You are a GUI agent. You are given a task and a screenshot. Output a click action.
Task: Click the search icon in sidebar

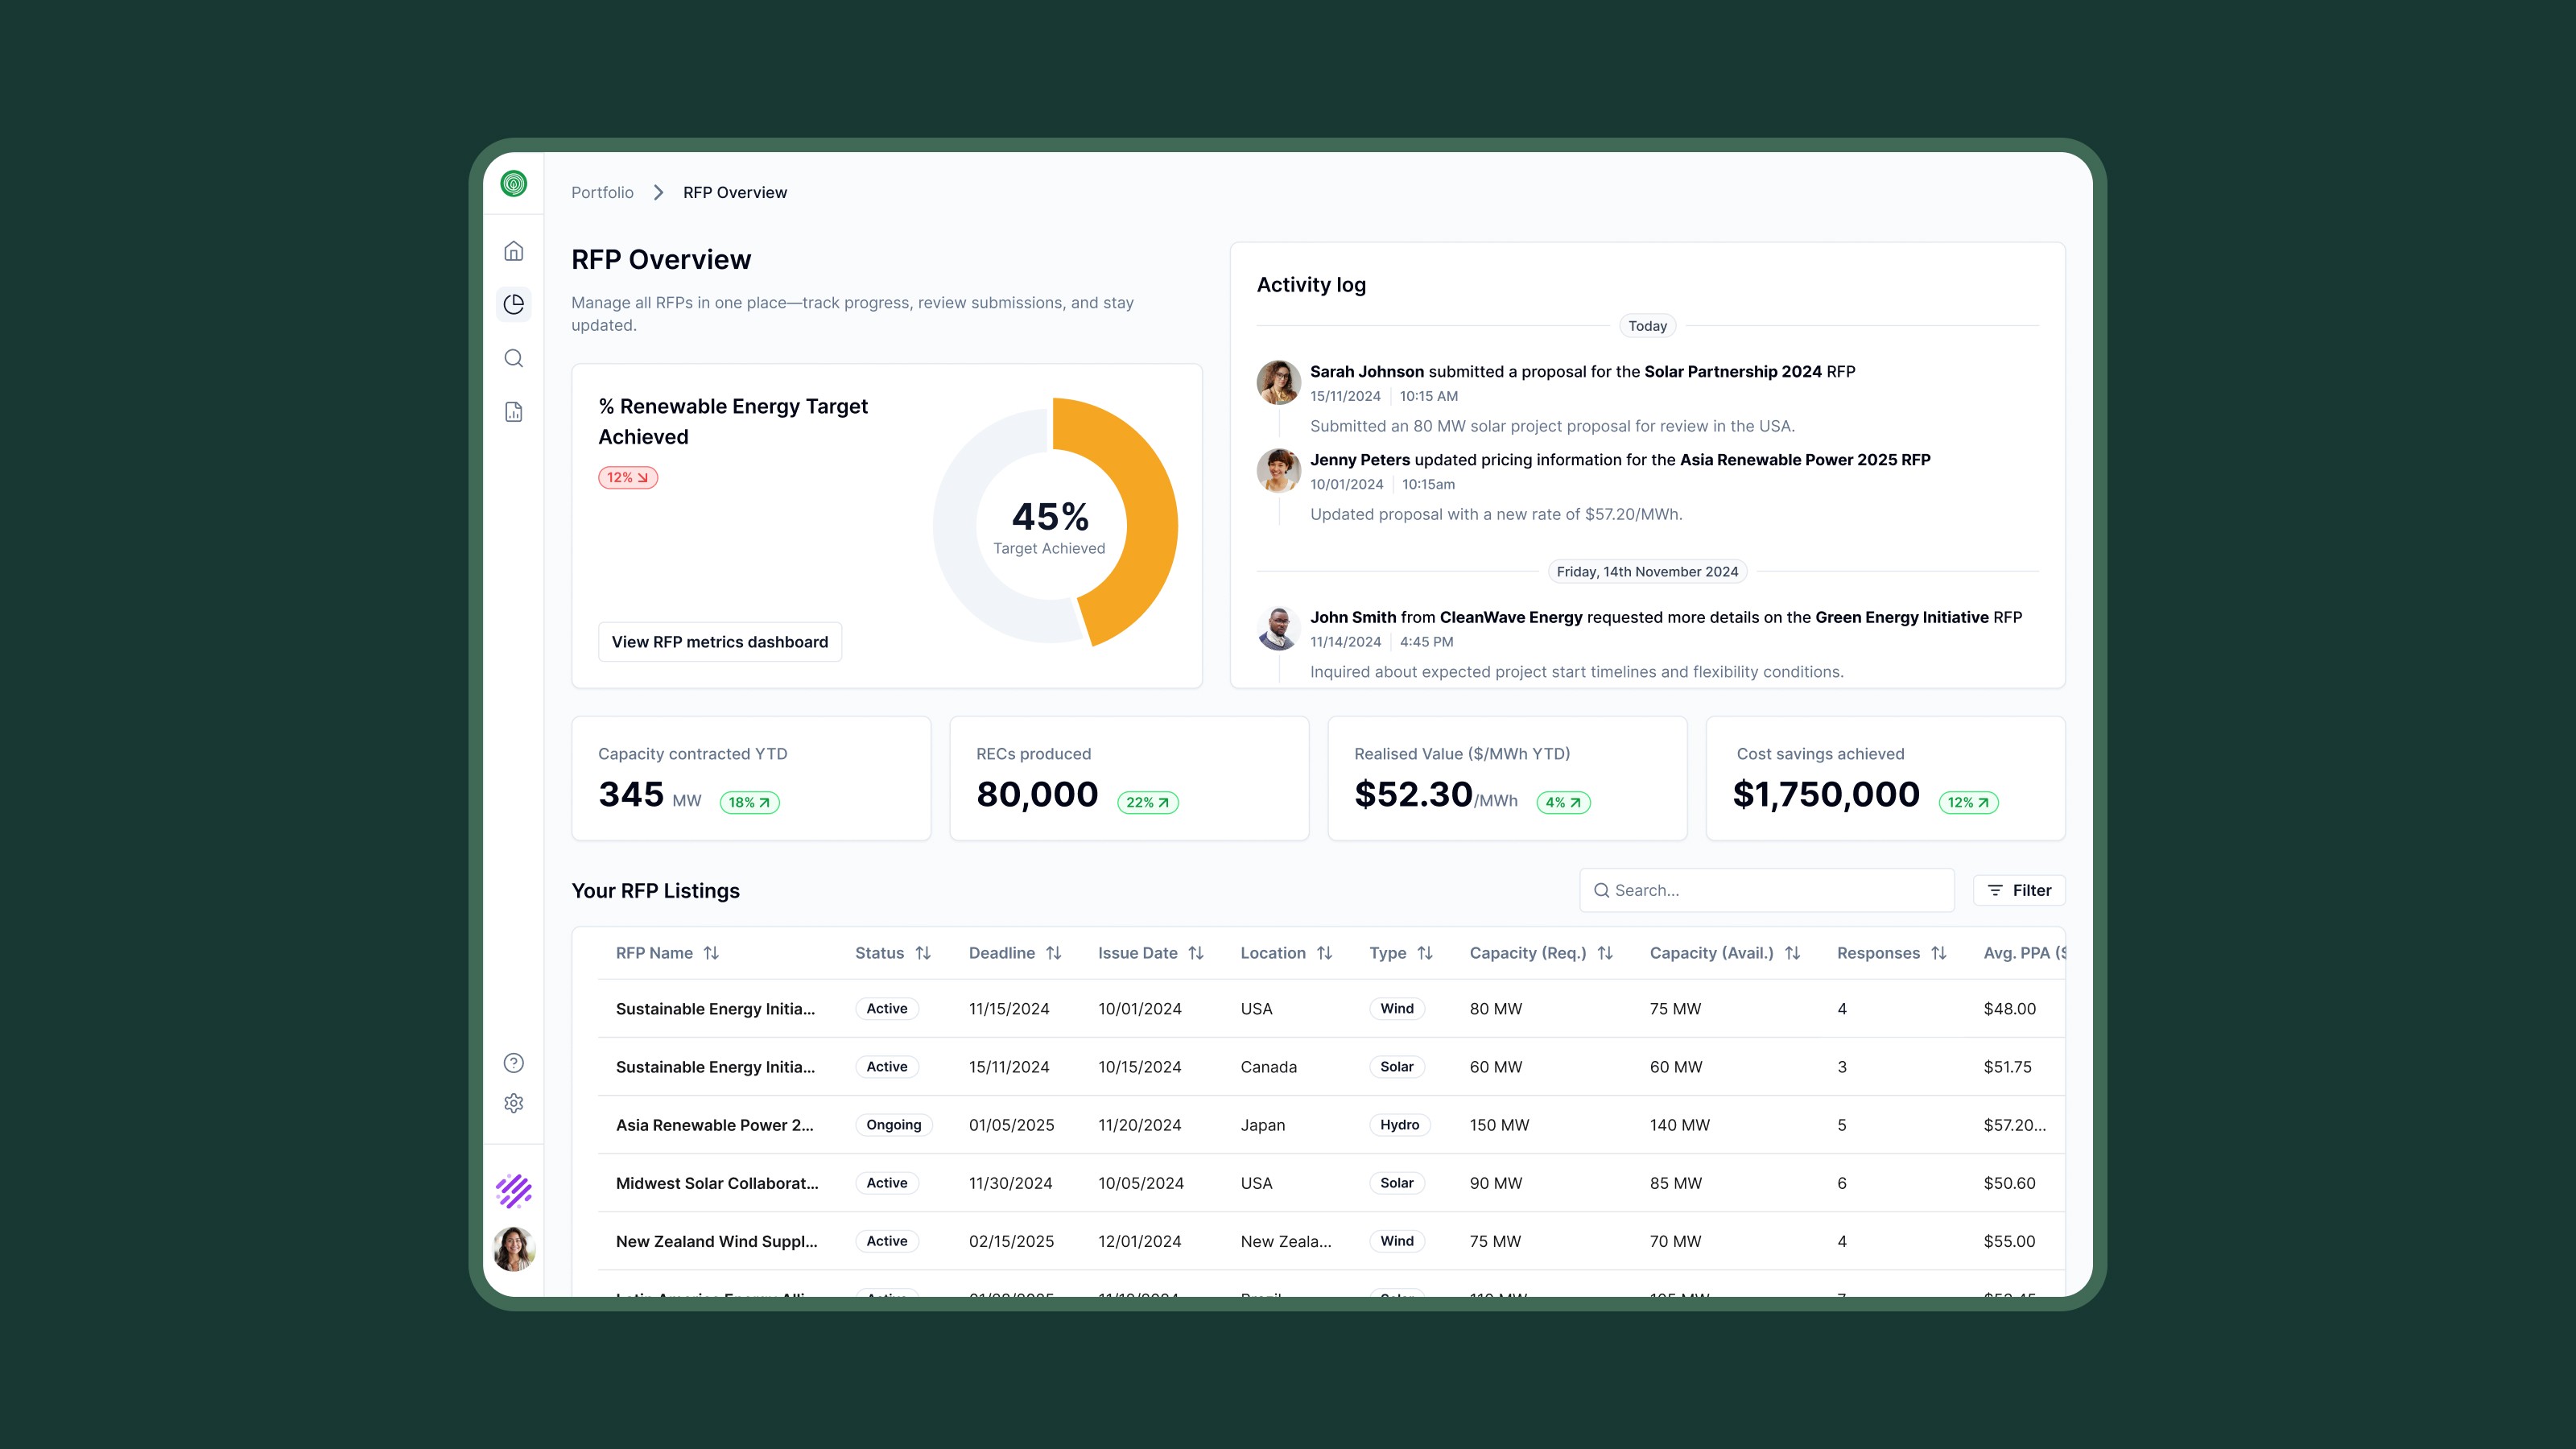[513, 358]
